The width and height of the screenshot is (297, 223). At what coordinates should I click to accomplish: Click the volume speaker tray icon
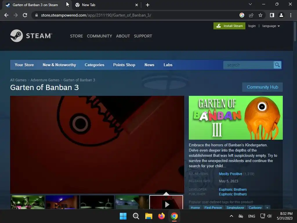tap(269, 216)
